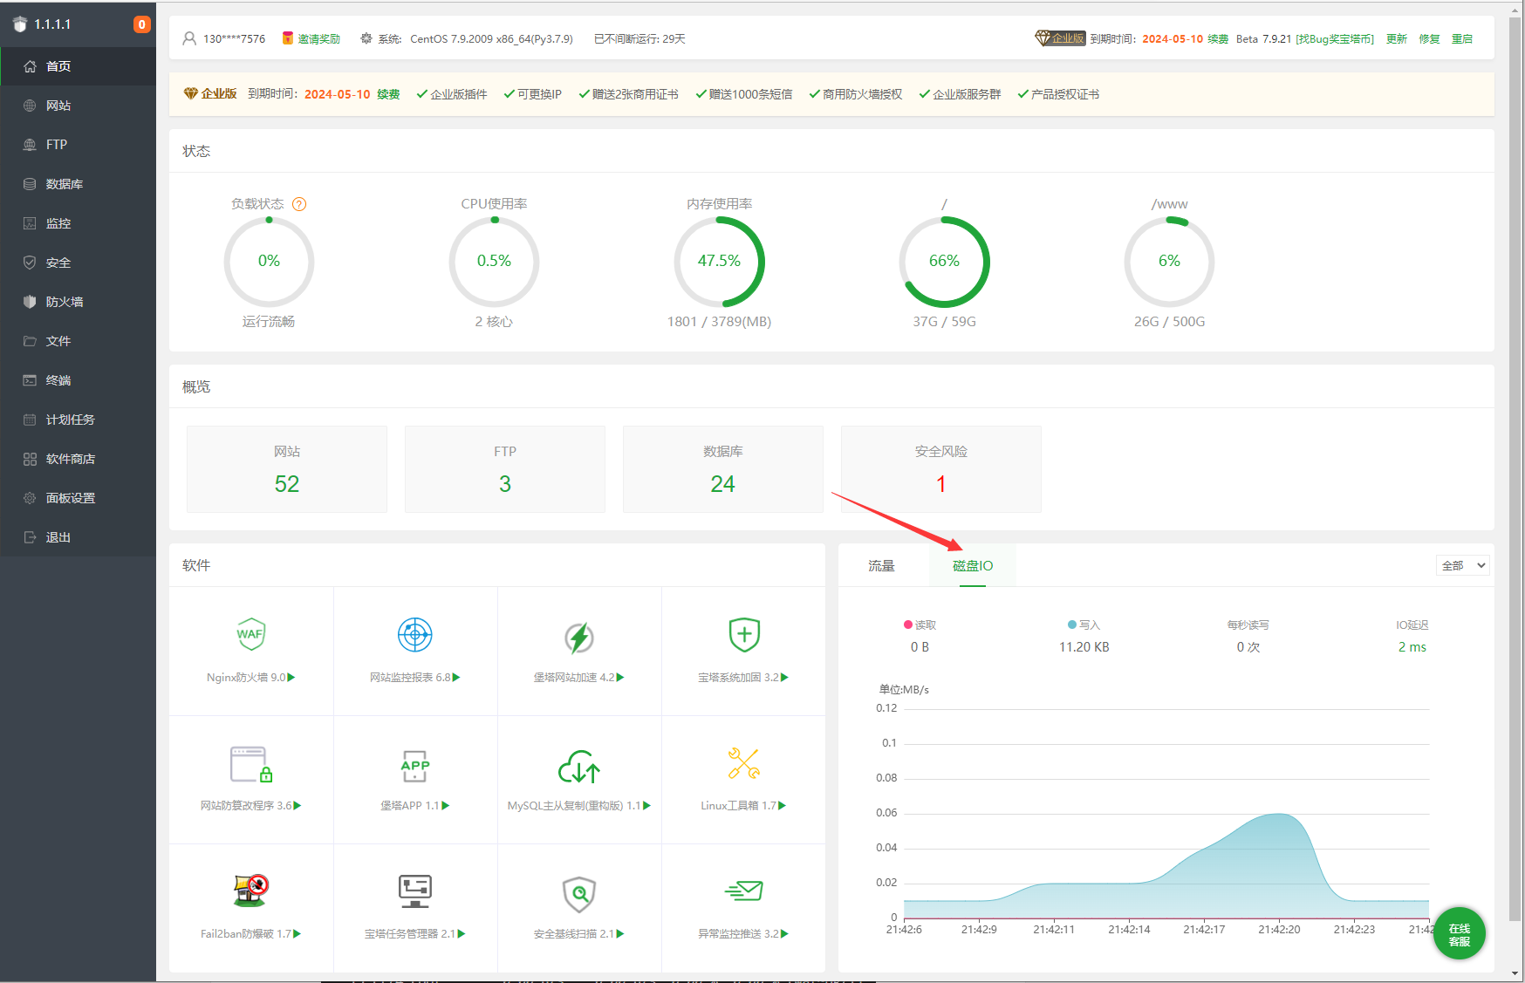
Task: Open the 网站防篡改程序 icon
Action: [x=251, y=764]
